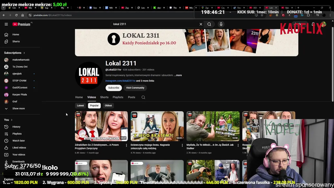
Task: Switch to the channel Home tab
Action: (79, 97)
